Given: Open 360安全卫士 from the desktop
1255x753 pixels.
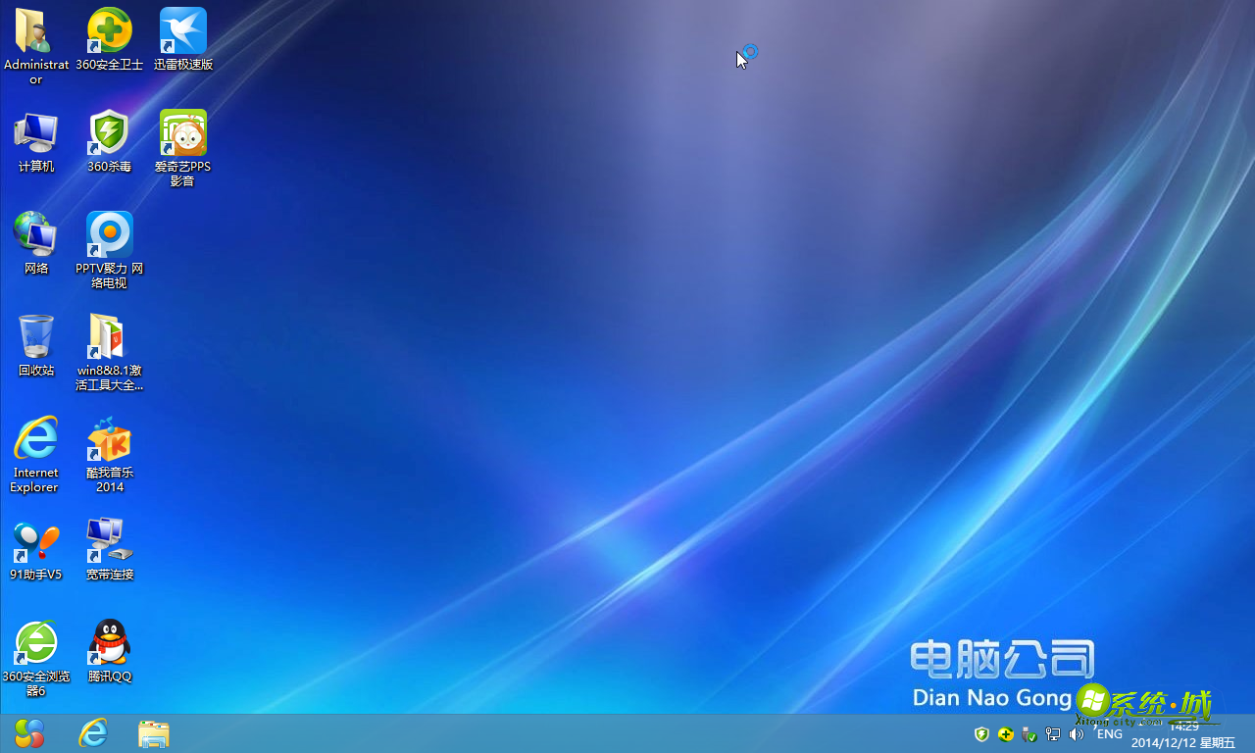Looking at the screenshot, I should pos(109,30).
